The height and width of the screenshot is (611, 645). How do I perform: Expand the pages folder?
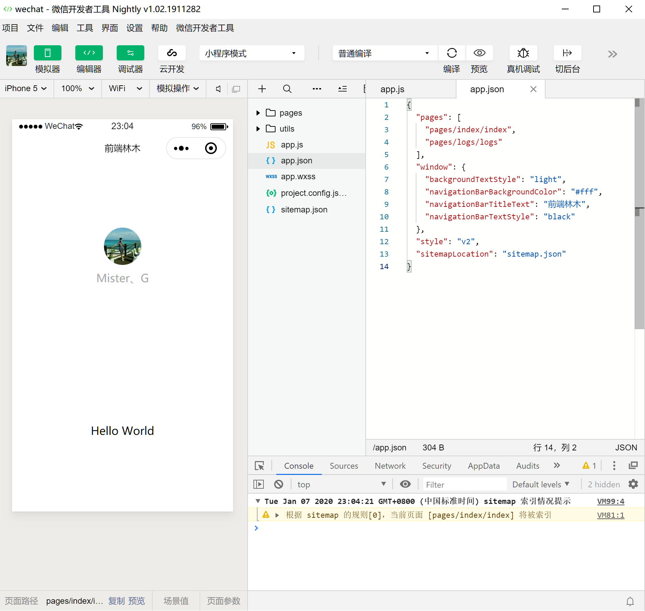coord(258,113)
